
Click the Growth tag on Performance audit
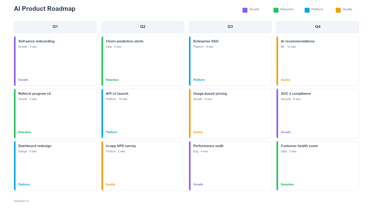point(198,184)
